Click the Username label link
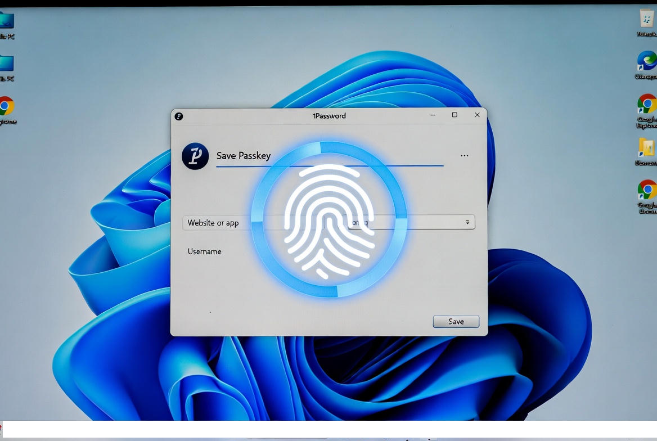 tap(204, 251)
